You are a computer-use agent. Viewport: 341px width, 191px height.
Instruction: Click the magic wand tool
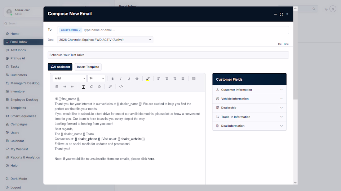point(110,87)
